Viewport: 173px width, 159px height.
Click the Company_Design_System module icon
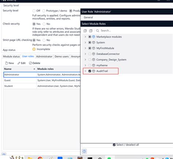pos(93,60)
